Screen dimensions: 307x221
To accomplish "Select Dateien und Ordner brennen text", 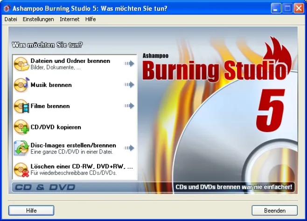I will pos(70,61).
